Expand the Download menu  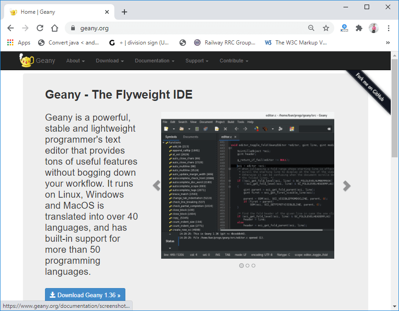(110, 61)
